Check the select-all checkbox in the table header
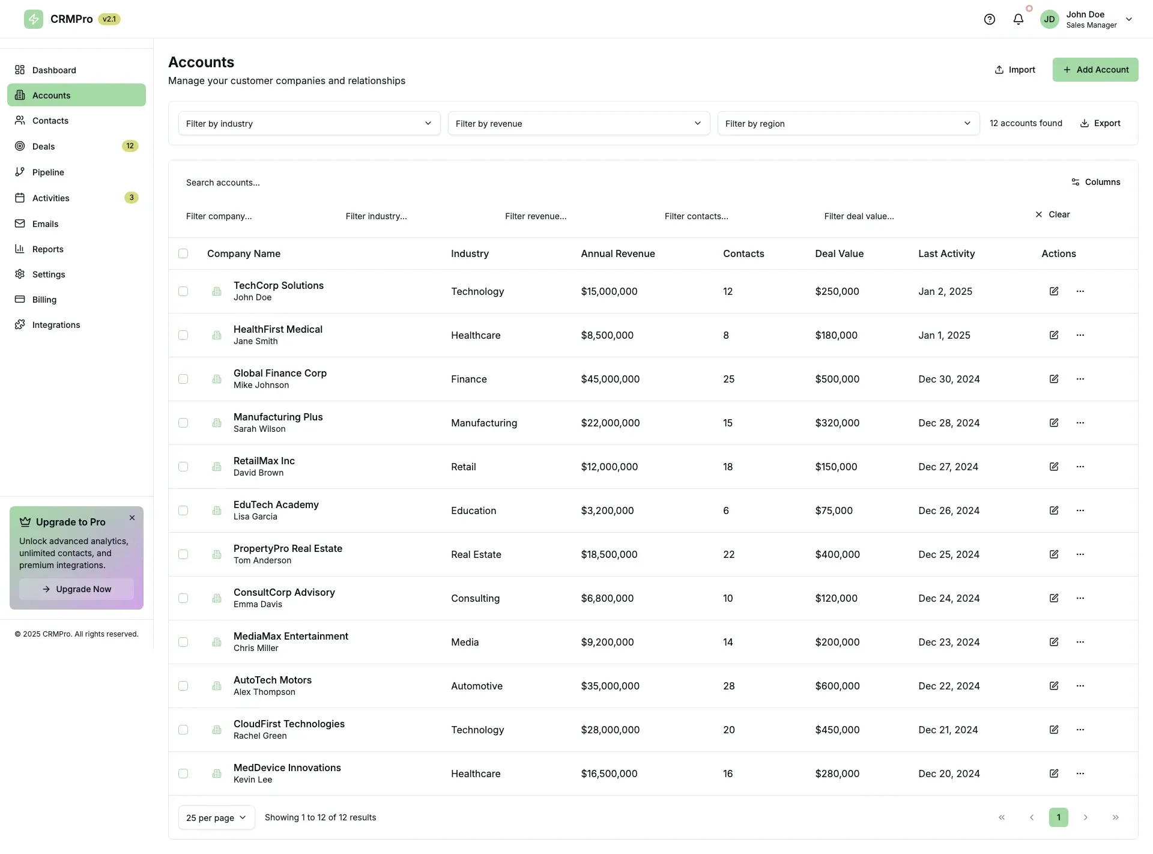Image resolution: width=1153 pixels, height=854 pixels. (x=183, y=253)
